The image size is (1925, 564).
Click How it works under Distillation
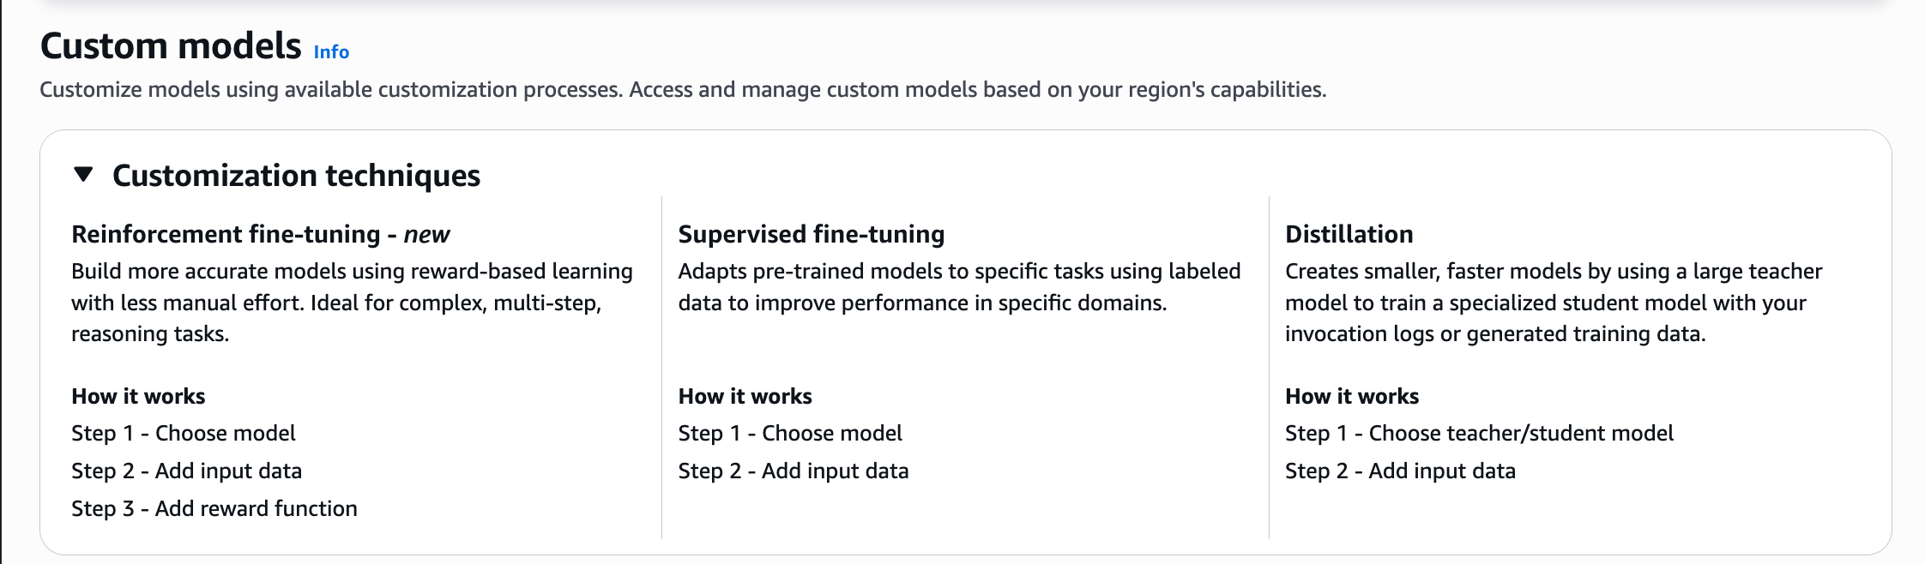[1352, 396]
